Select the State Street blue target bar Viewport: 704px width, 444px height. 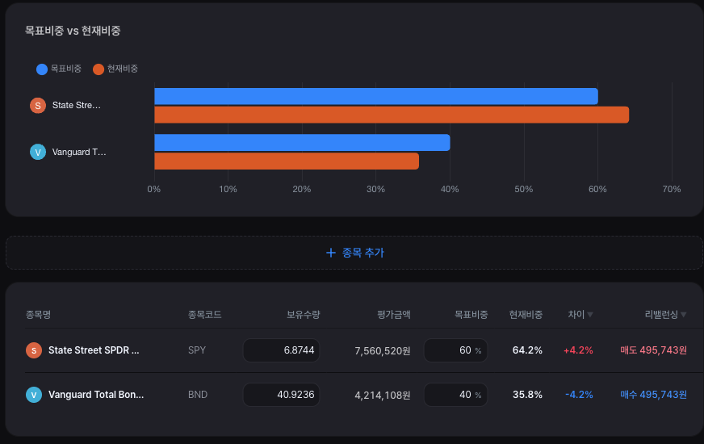tap(376, 96)
